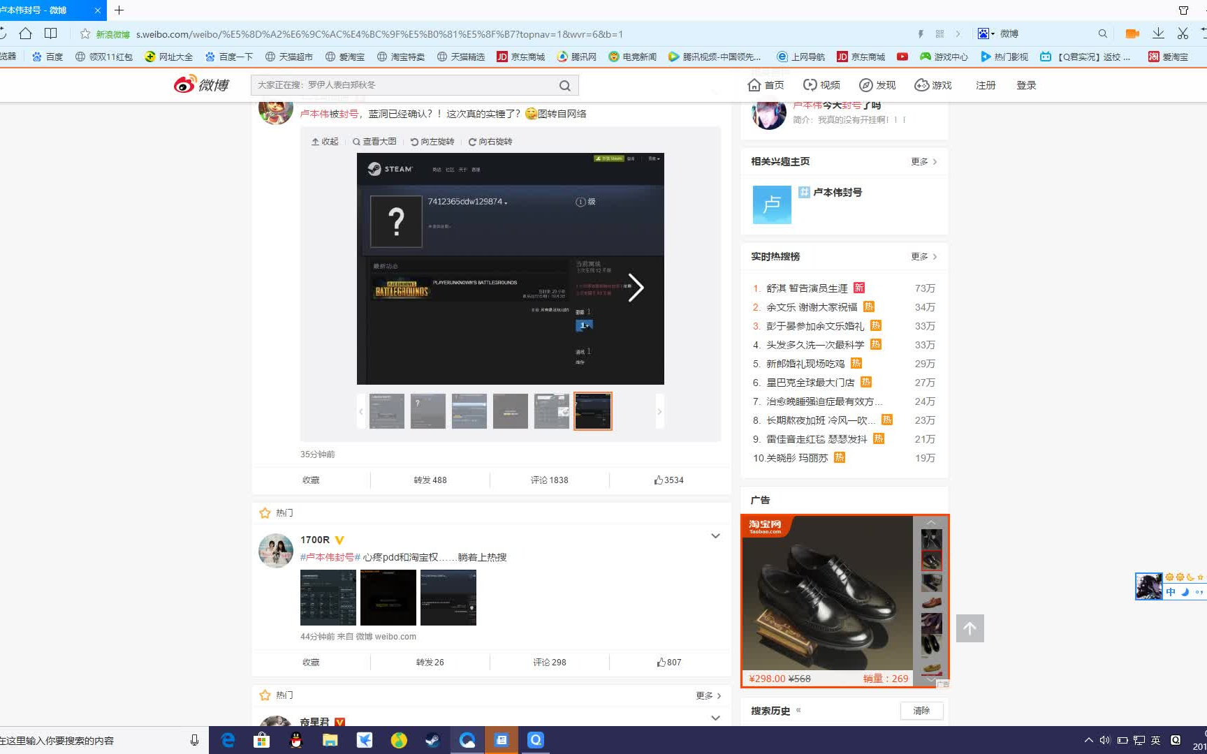1207x754 pixels.
Task: Open hot search 余文乐 谢谢大家祝福
Action: click(812, 307)
